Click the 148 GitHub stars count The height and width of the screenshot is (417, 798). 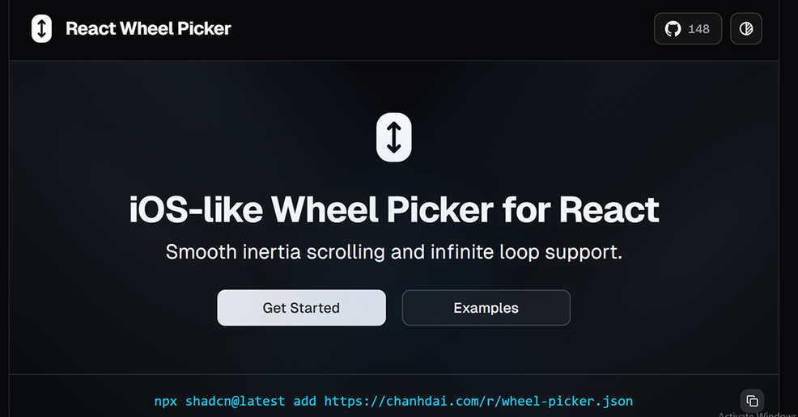698,29
